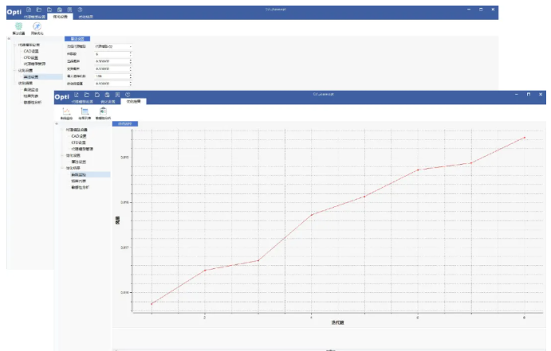This screenshot has width=551, height=351.
Task: Collapse the 优化结果 tree node in front window
Action: (62, 168)
